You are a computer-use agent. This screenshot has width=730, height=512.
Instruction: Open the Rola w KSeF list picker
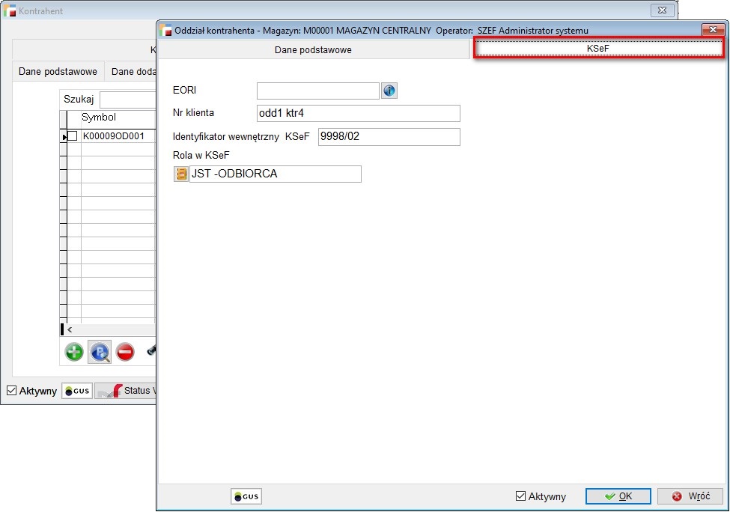click(x=181, y=174)
